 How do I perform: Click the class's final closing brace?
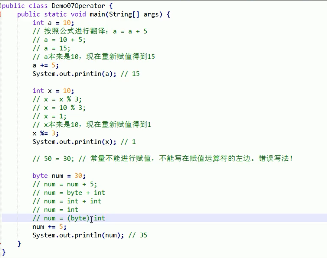4,252
